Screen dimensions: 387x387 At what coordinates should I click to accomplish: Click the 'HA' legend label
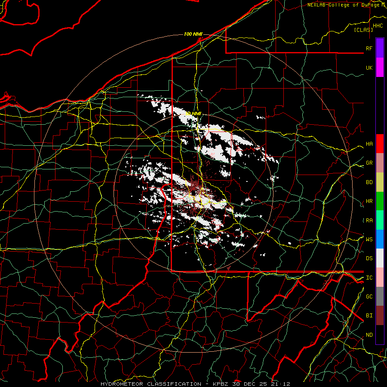coord(369,144)
